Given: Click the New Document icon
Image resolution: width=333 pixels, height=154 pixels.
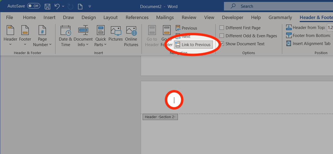Looking at the screenshot, I should pos(80,6).
